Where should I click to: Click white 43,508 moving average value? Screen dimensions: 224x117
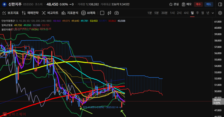121,21
